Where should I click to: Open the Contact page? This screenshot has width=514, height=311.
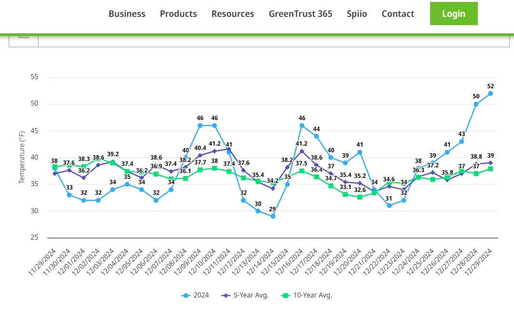(398, 14)
